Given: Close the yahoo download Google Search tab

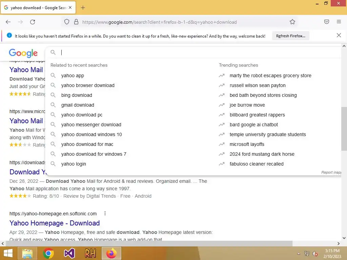Looking at the screenshot, I should pyautogui.click(x=70, y=7).
